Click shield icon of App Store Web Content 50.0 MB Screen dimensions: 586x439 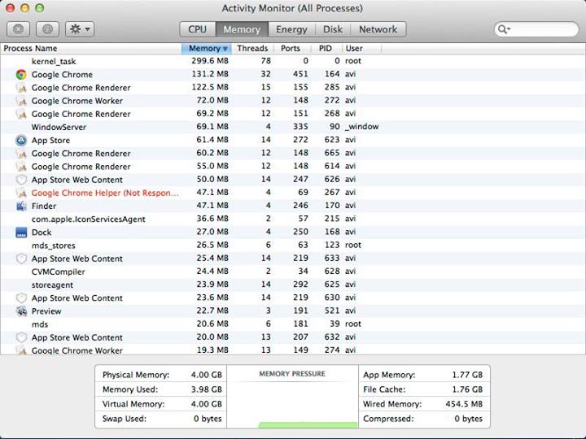(x=21, y=180)
